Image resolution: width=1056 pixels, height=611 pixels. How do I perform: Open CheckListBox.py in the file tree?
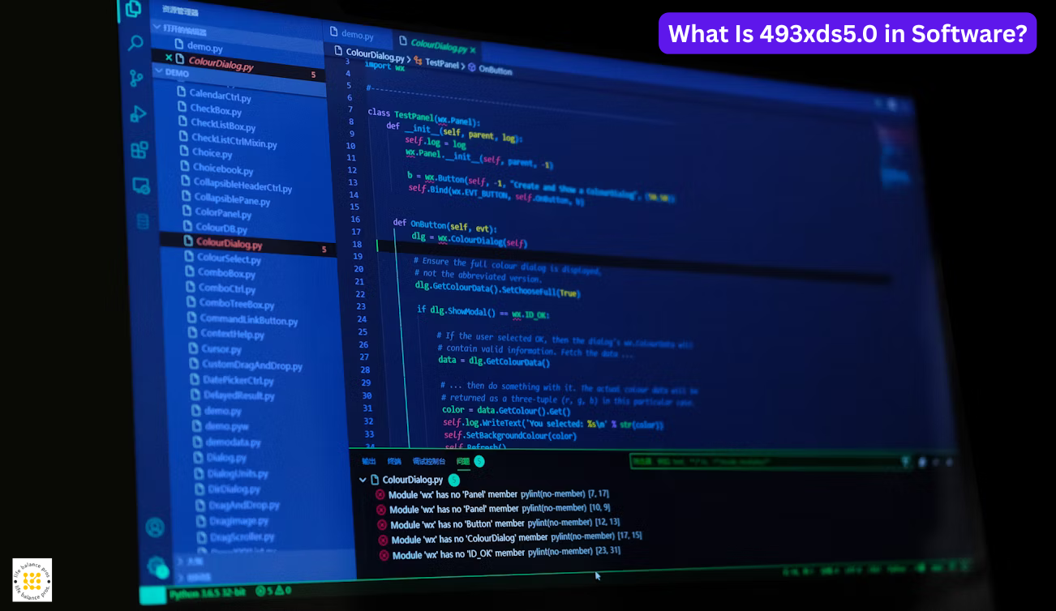point(223,125)
